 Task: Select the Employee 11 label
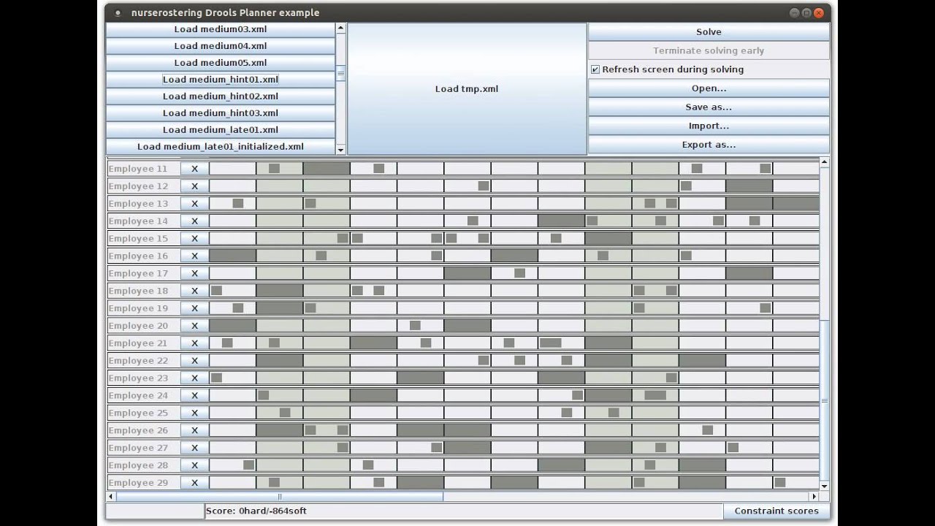(x=138, y=169)
